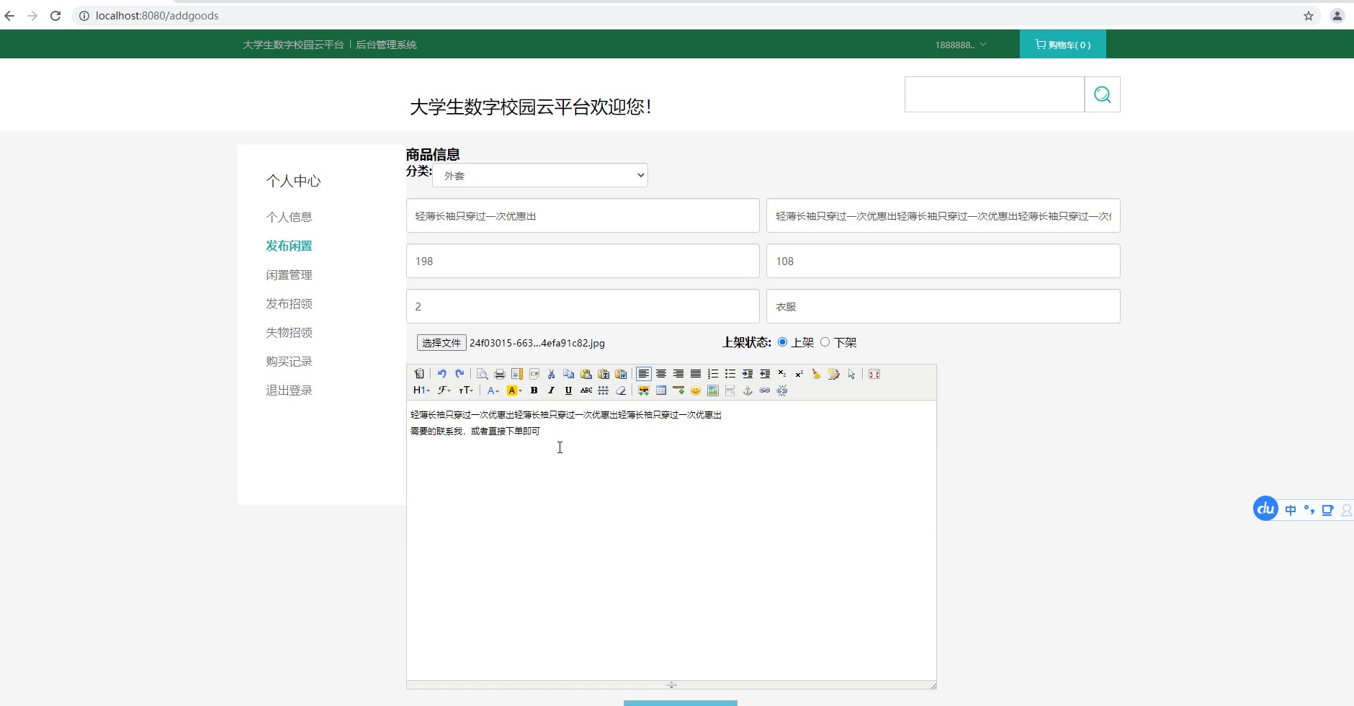Insert an emoticon using smiley icon
This screenshot has height=706, width=1354.
695,390
